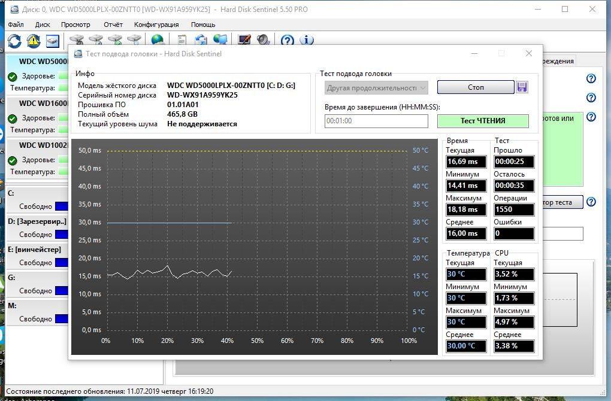Open the Другая продолжительность dropdown
This screenshot has height=401, width=611.
coord(376,87)
